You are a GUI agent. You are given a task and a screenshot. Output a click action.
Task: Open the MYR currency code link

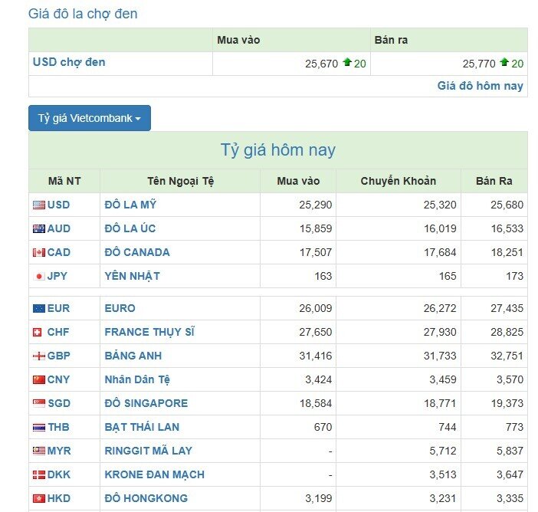point(59,451)
